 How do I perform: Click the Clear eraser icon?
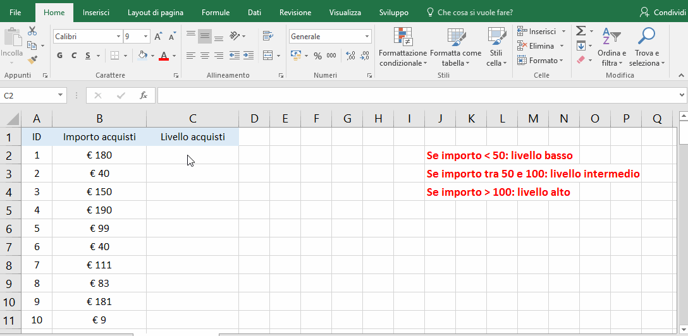580,59
